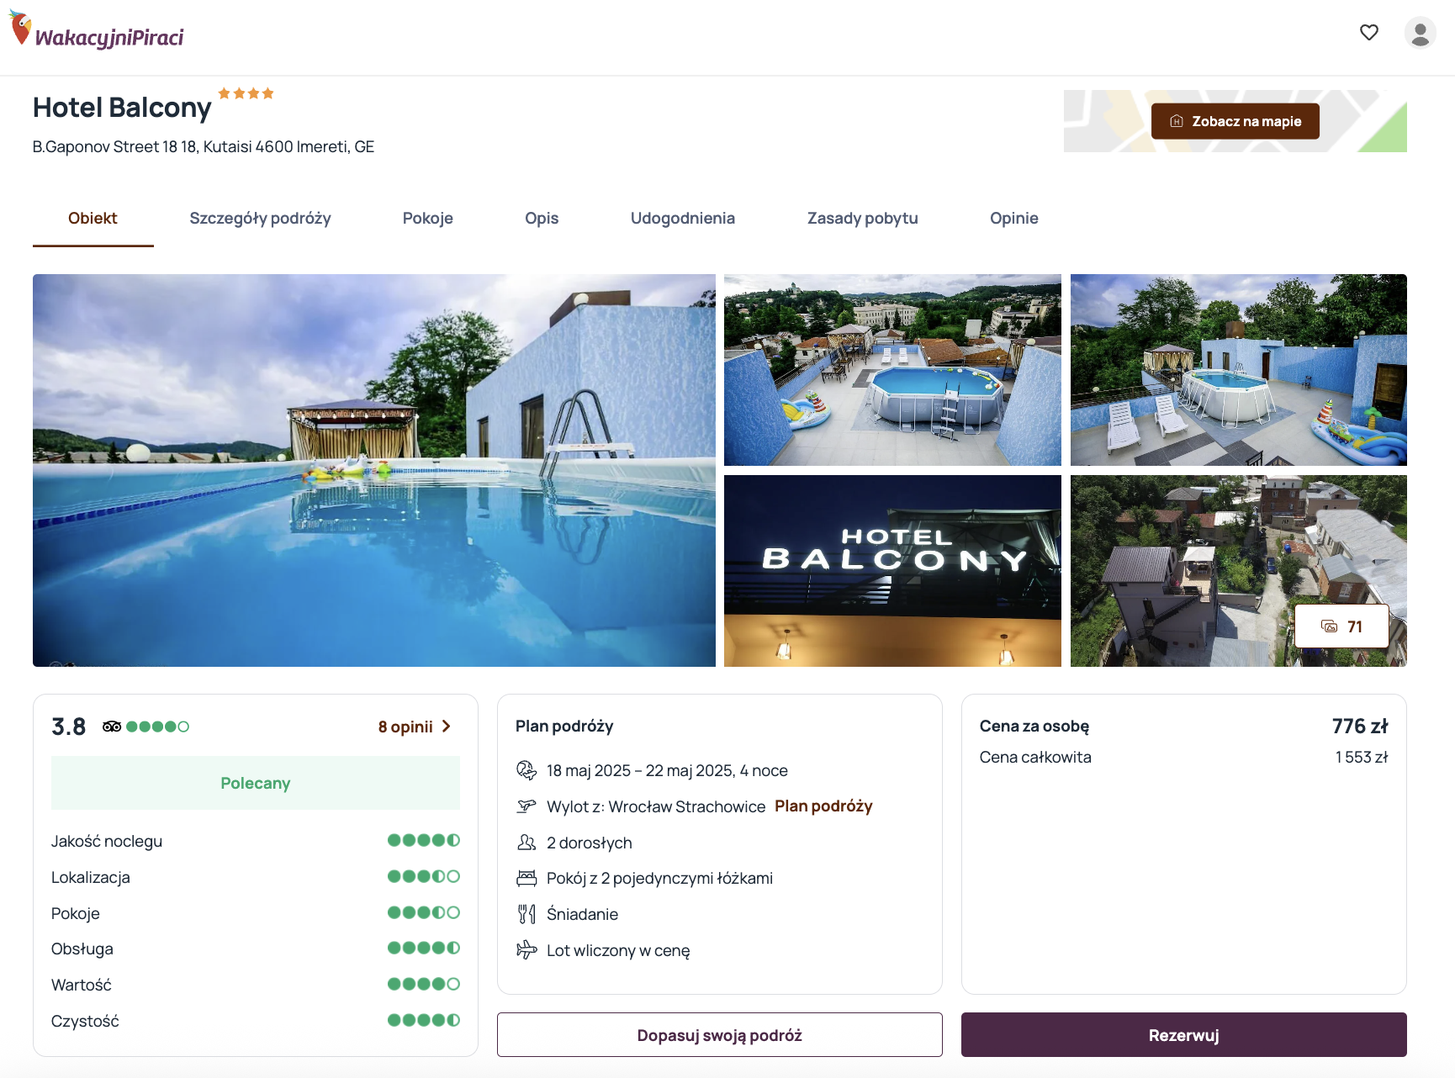The height and width of the screenshot is (1078, 1455).
Task: Click the Zobacz na mapie button
Action: 1235,121
